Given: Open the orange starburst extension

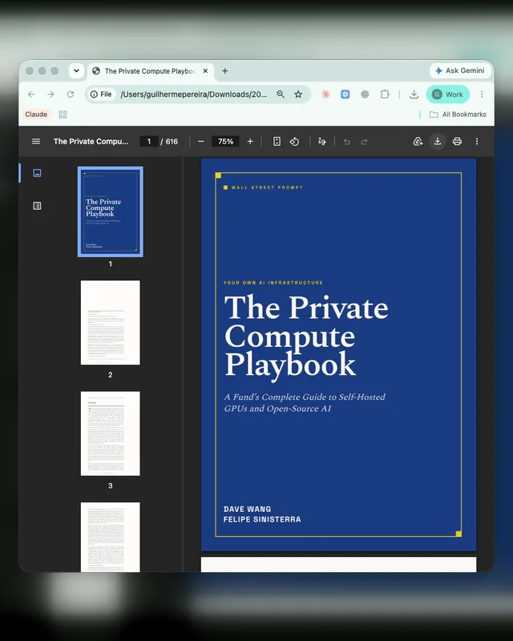Looking at the screenshot, I should point(325,95).
